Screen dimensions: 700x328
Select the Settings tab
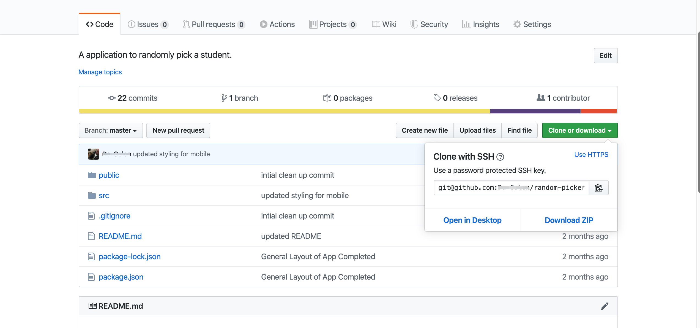[x=532, y=24]
